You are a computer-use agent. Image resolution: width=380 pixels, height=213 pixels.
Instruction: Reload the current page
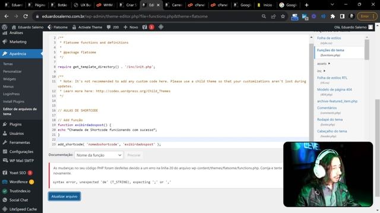point(26,16)
